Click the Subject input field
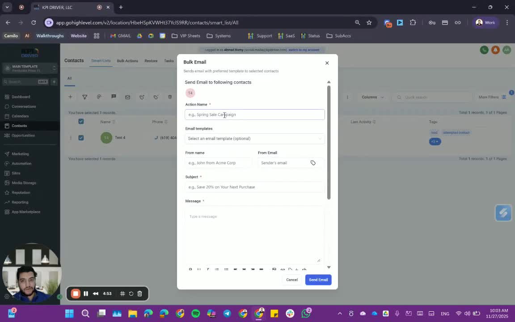This screenshot has height=322, width=515. 254,187
